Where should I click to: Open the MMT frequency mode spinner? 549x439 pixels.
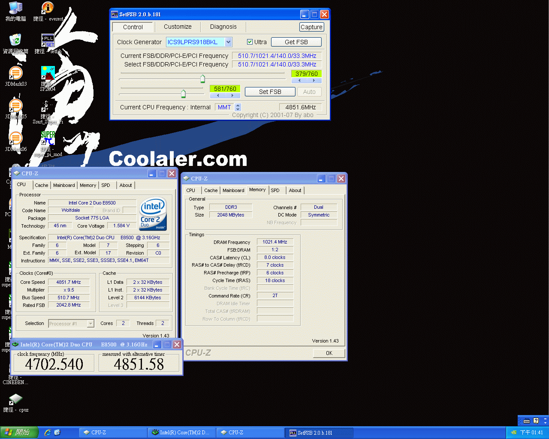(238, 107)
